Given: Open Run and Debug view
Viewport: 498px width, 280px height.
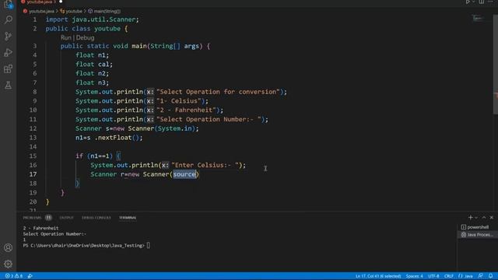Looking at the screenshot, I should 8,52.
